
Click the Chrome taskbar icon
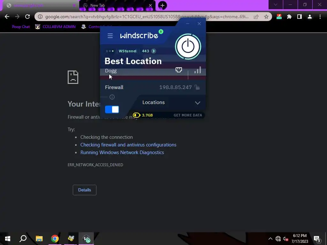55,239
